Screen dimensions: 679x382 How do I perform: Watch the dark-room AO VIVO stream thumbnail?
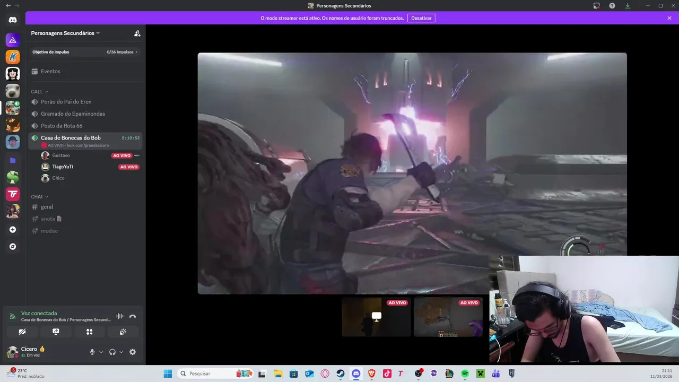[x=376, y=317]
